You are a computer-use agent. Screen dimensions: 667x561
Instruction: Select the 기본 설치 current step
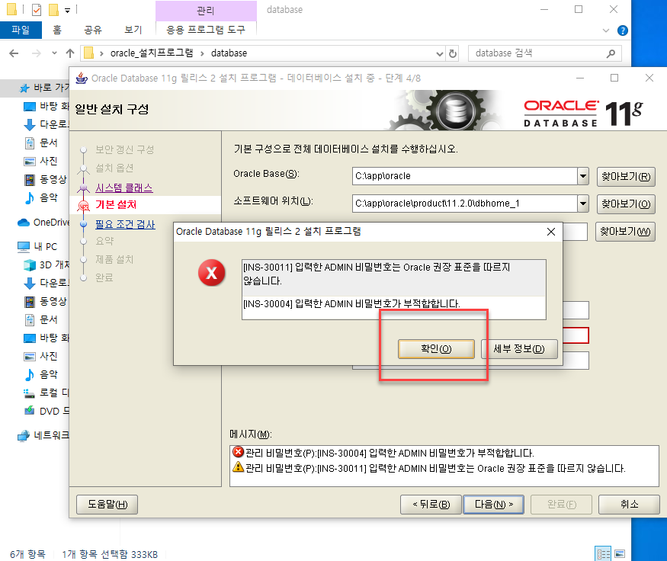click(x=116, y=204)
